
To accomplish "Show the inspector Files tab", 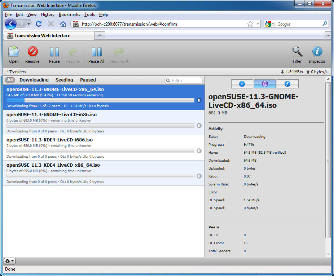I will pos(287,84).
